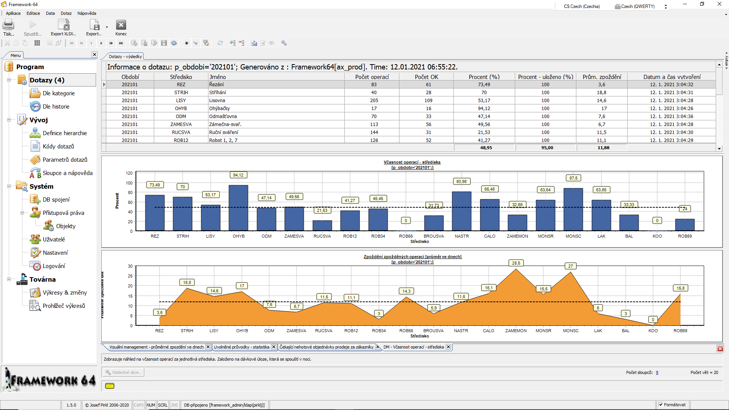Open Sloupce a nápověda item
The width and height of the screenshot is (729, 410).
pos(68,173)
